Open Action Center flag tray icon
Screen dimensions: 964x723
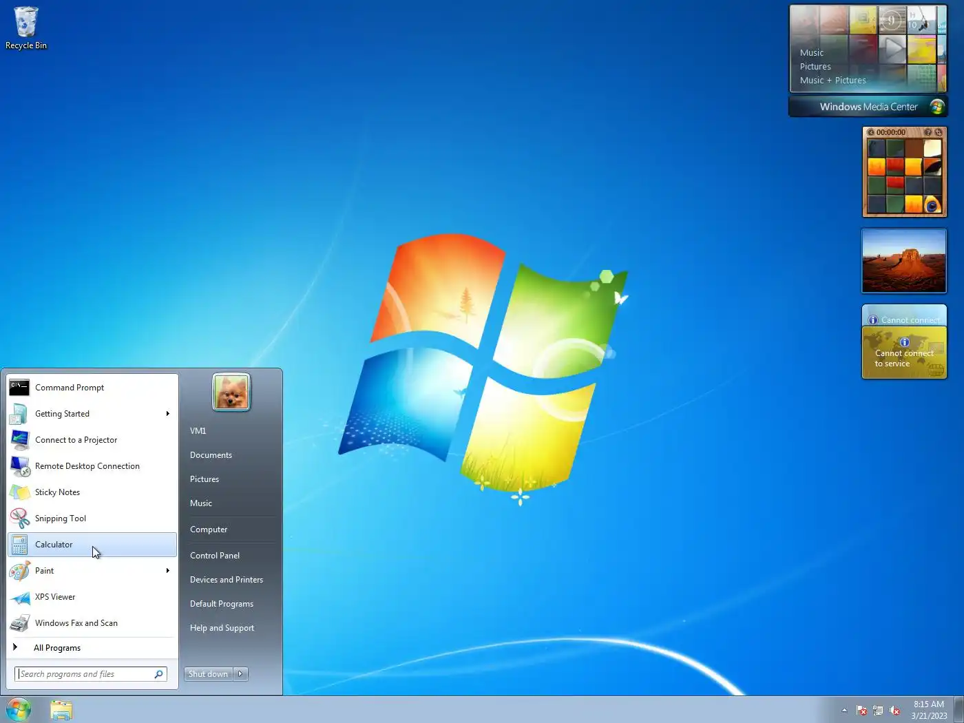tap(861, 710)
